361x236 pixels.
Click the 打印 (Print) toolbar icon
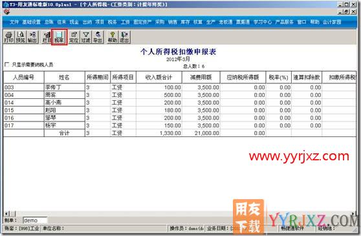9,37
